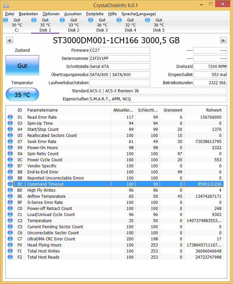Screen dimensions: 233x284
Task: Click the status orb for Power Cycle Count
Action: click(x=10, y=160)
